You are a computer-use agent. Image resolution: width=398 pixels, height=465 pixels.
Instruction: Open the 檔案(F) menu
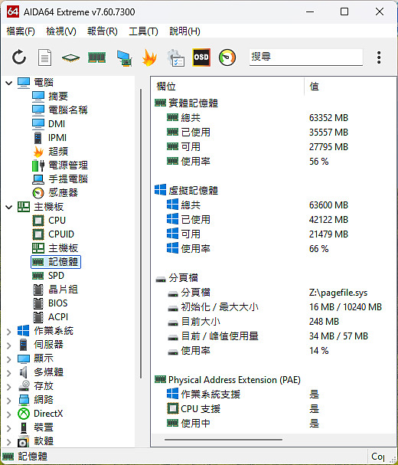pyautogui.click(x=21, y=31)
